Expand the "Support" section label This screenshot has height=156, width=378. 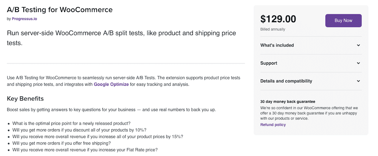(269, 63)
